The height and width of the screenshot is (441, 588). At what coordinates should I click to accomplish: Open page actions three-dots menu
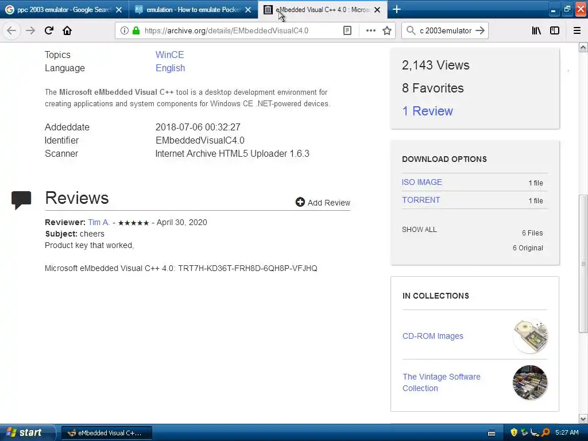(x=370, y=30)
